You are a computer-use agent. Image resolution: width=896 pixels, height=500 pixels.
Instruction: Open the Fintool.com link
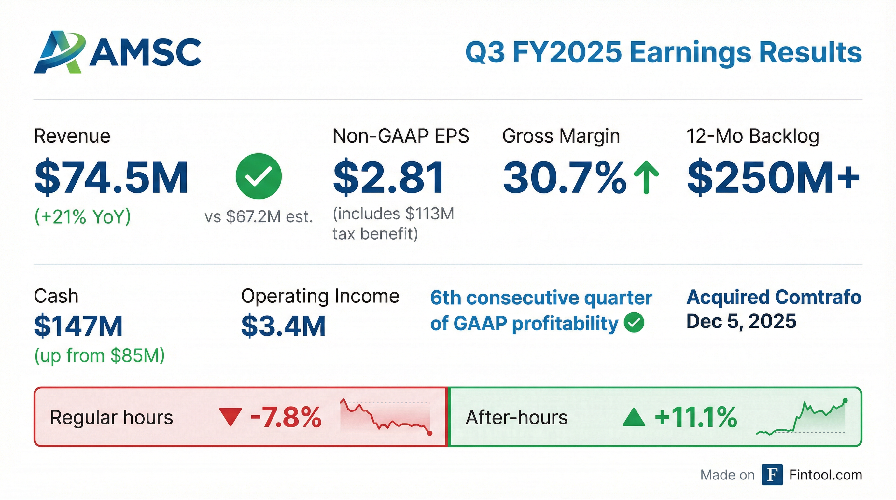tap(825, 475)
